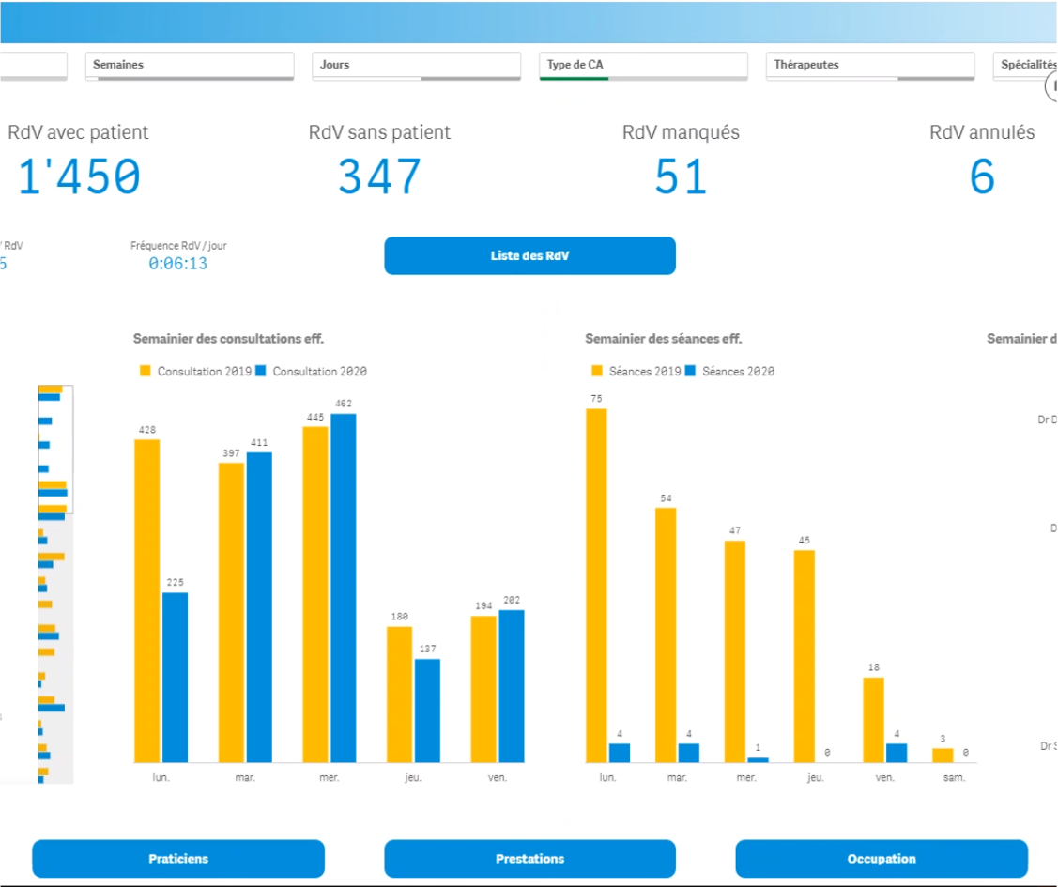The image size is (1058, 887).
Task: Open the Occupation view
Action: [x=881, y=858]
